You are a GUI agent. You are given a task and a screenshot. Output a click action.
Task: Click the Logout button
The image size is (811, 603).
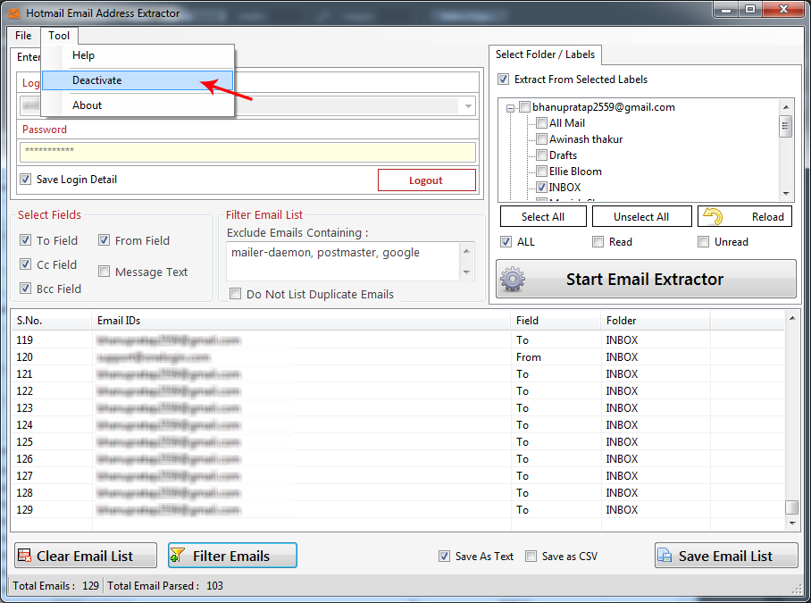(427, 180)
